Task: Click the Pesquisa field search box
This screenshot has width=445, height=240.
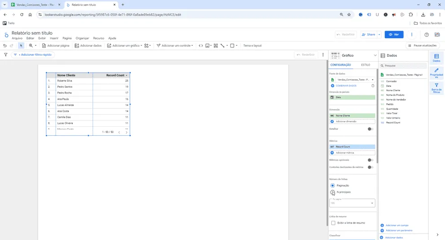Action: click(x=404, y=66)
